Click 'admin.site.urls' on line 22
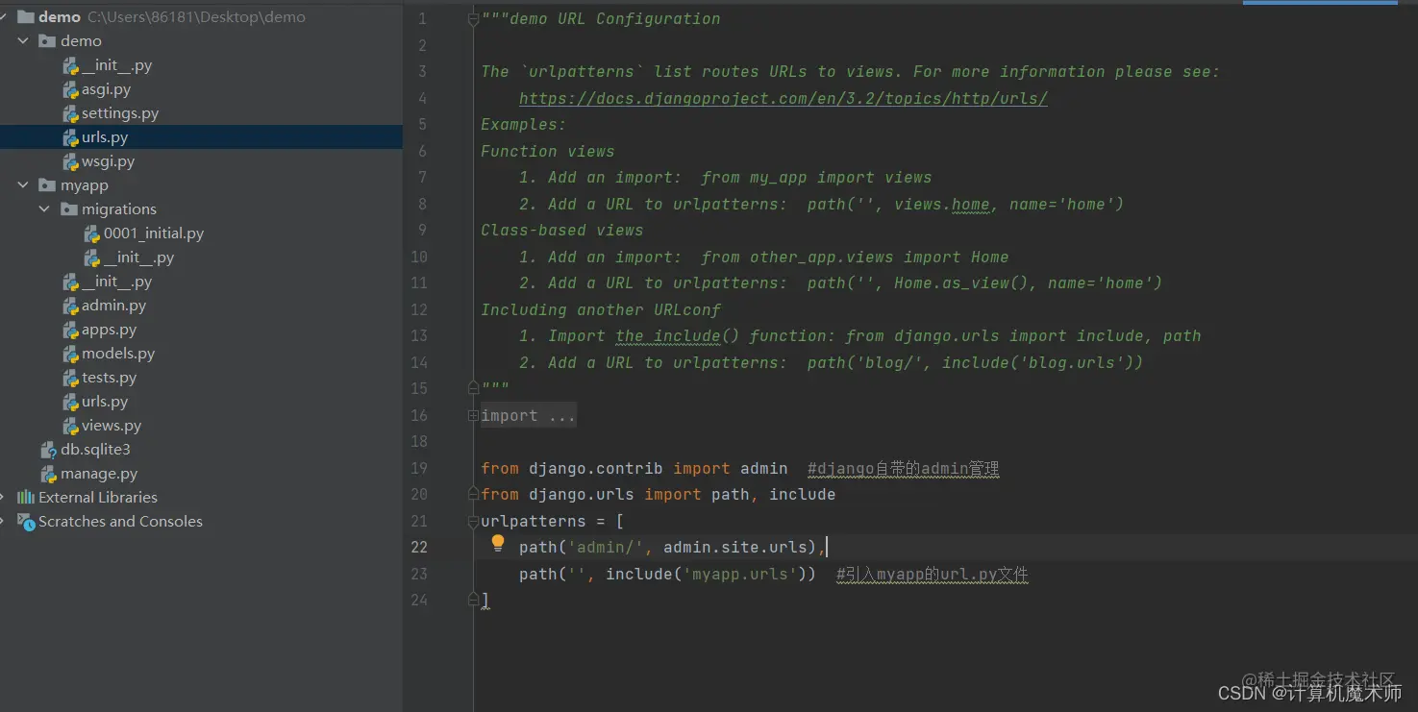 point(735,547)
